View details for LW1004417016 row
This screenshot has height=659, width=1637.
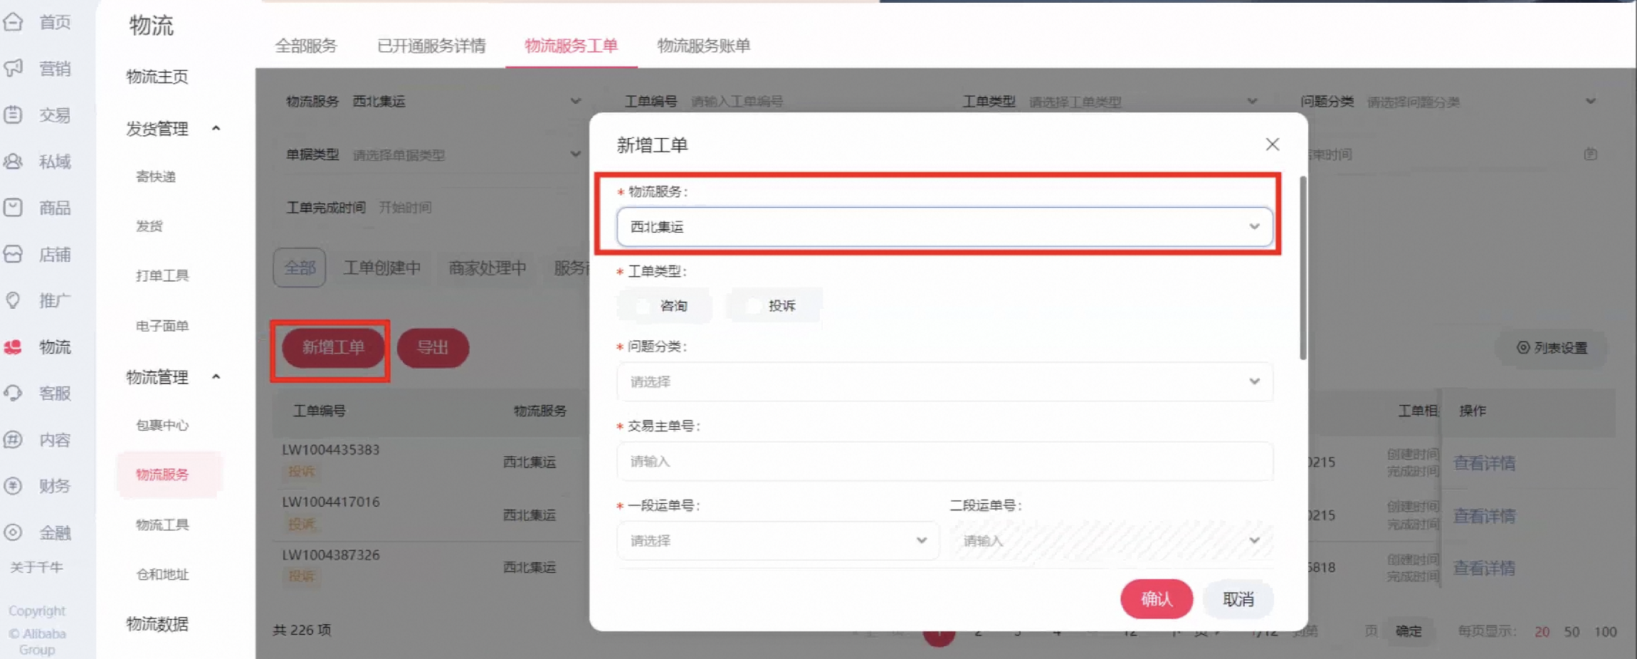(1484, 516)
